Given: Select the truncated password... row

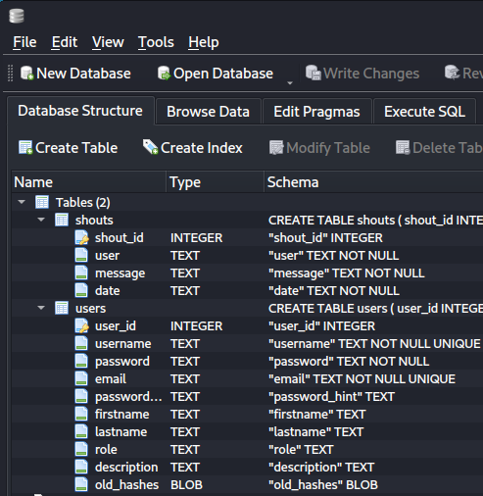Looking at the screenshot, I should (247, 396).
